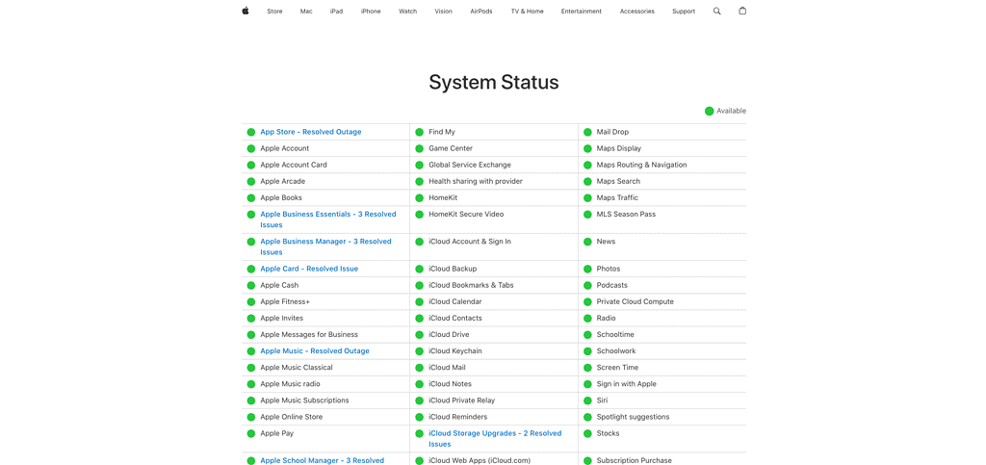986x465 pixels.
Task: Open the shopping bag icon
Action: [742, 11]
